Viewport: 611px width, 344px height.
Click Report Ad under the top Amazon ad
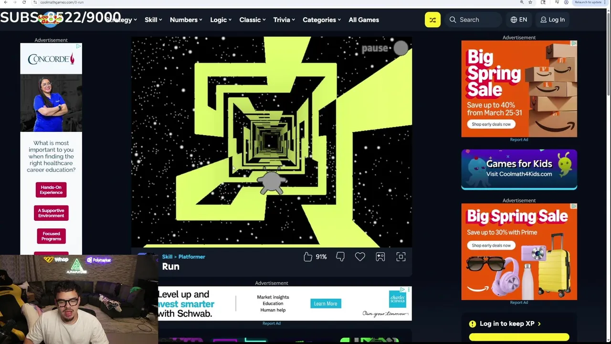tap(519, 140)
